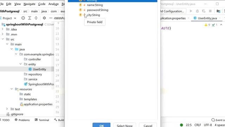This screenshot has width=225, height=127.
Task: Click the Run play icon
Action: click(x=191, y=11)
